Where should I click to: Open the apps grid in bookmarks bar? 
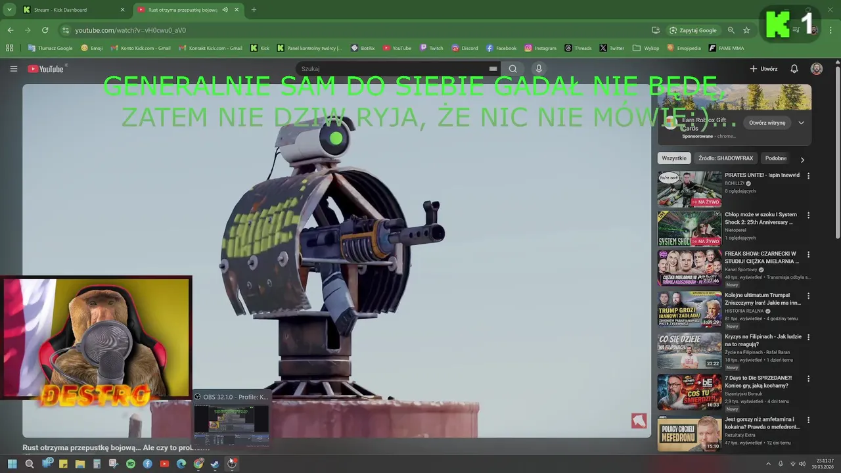tap(9, 48)
